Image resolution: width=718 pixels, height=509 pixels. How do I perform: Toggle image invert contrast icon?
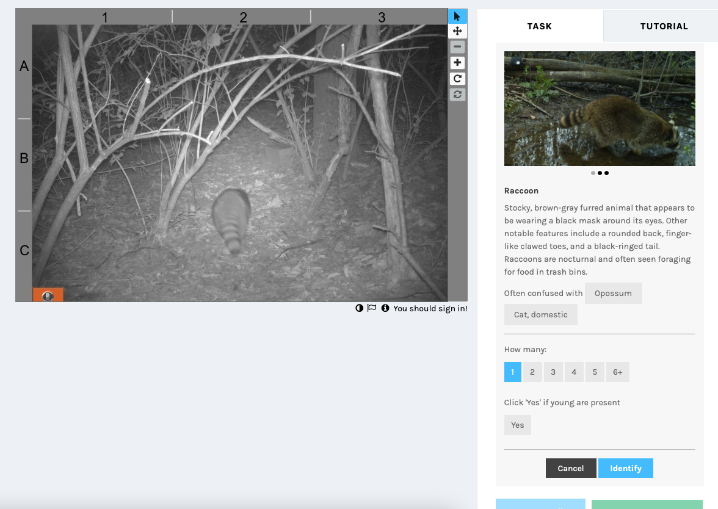[359, 308]
